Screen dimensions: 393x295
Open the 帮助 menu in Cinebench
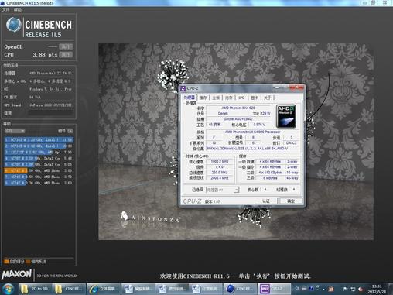tap(17, 10)
